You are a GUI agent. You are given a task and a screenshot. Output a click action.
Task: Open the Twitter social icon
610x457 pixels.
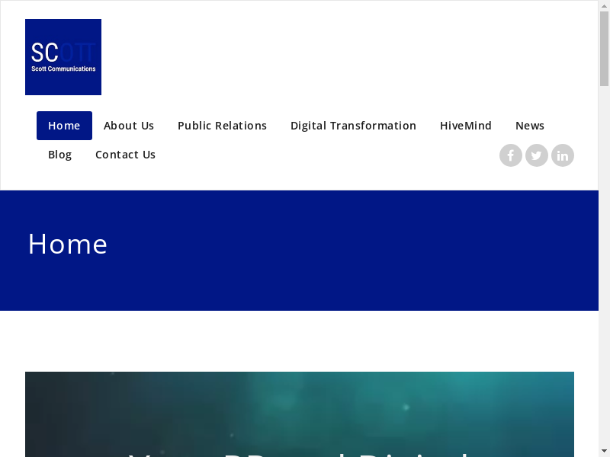point(537,155)
